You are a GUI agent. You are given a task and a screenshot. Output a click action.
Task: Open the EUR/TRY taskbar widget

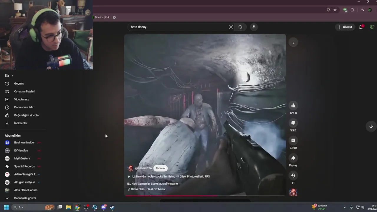[320, 207]
